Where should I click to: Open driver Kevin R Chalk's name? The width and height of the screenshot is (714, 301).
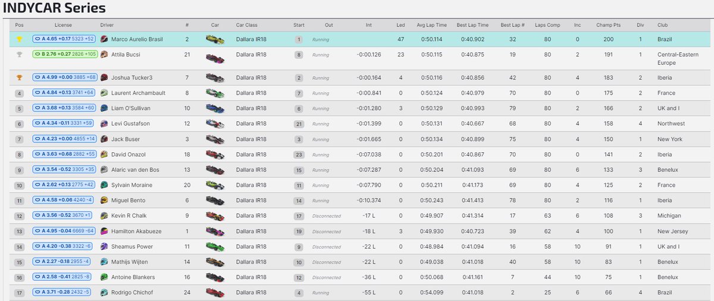point(130,216)
